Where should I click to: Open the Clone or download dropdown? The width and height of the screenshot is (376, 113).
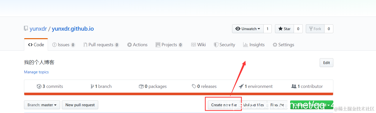click(x=312, y=105)
